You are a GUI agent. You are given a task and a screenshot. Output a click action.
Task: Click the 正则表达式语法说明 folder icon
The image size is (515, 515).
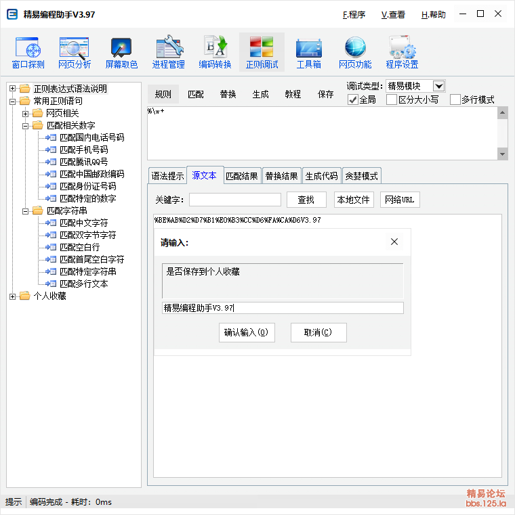pyautogui.click(x=25, y=89)
